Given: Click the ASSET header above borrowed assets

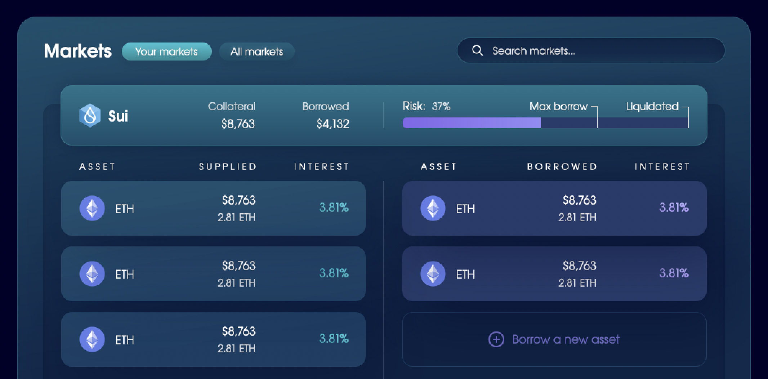Looking at the screenshot, I should pyautogui.click(x=438, y=166).
